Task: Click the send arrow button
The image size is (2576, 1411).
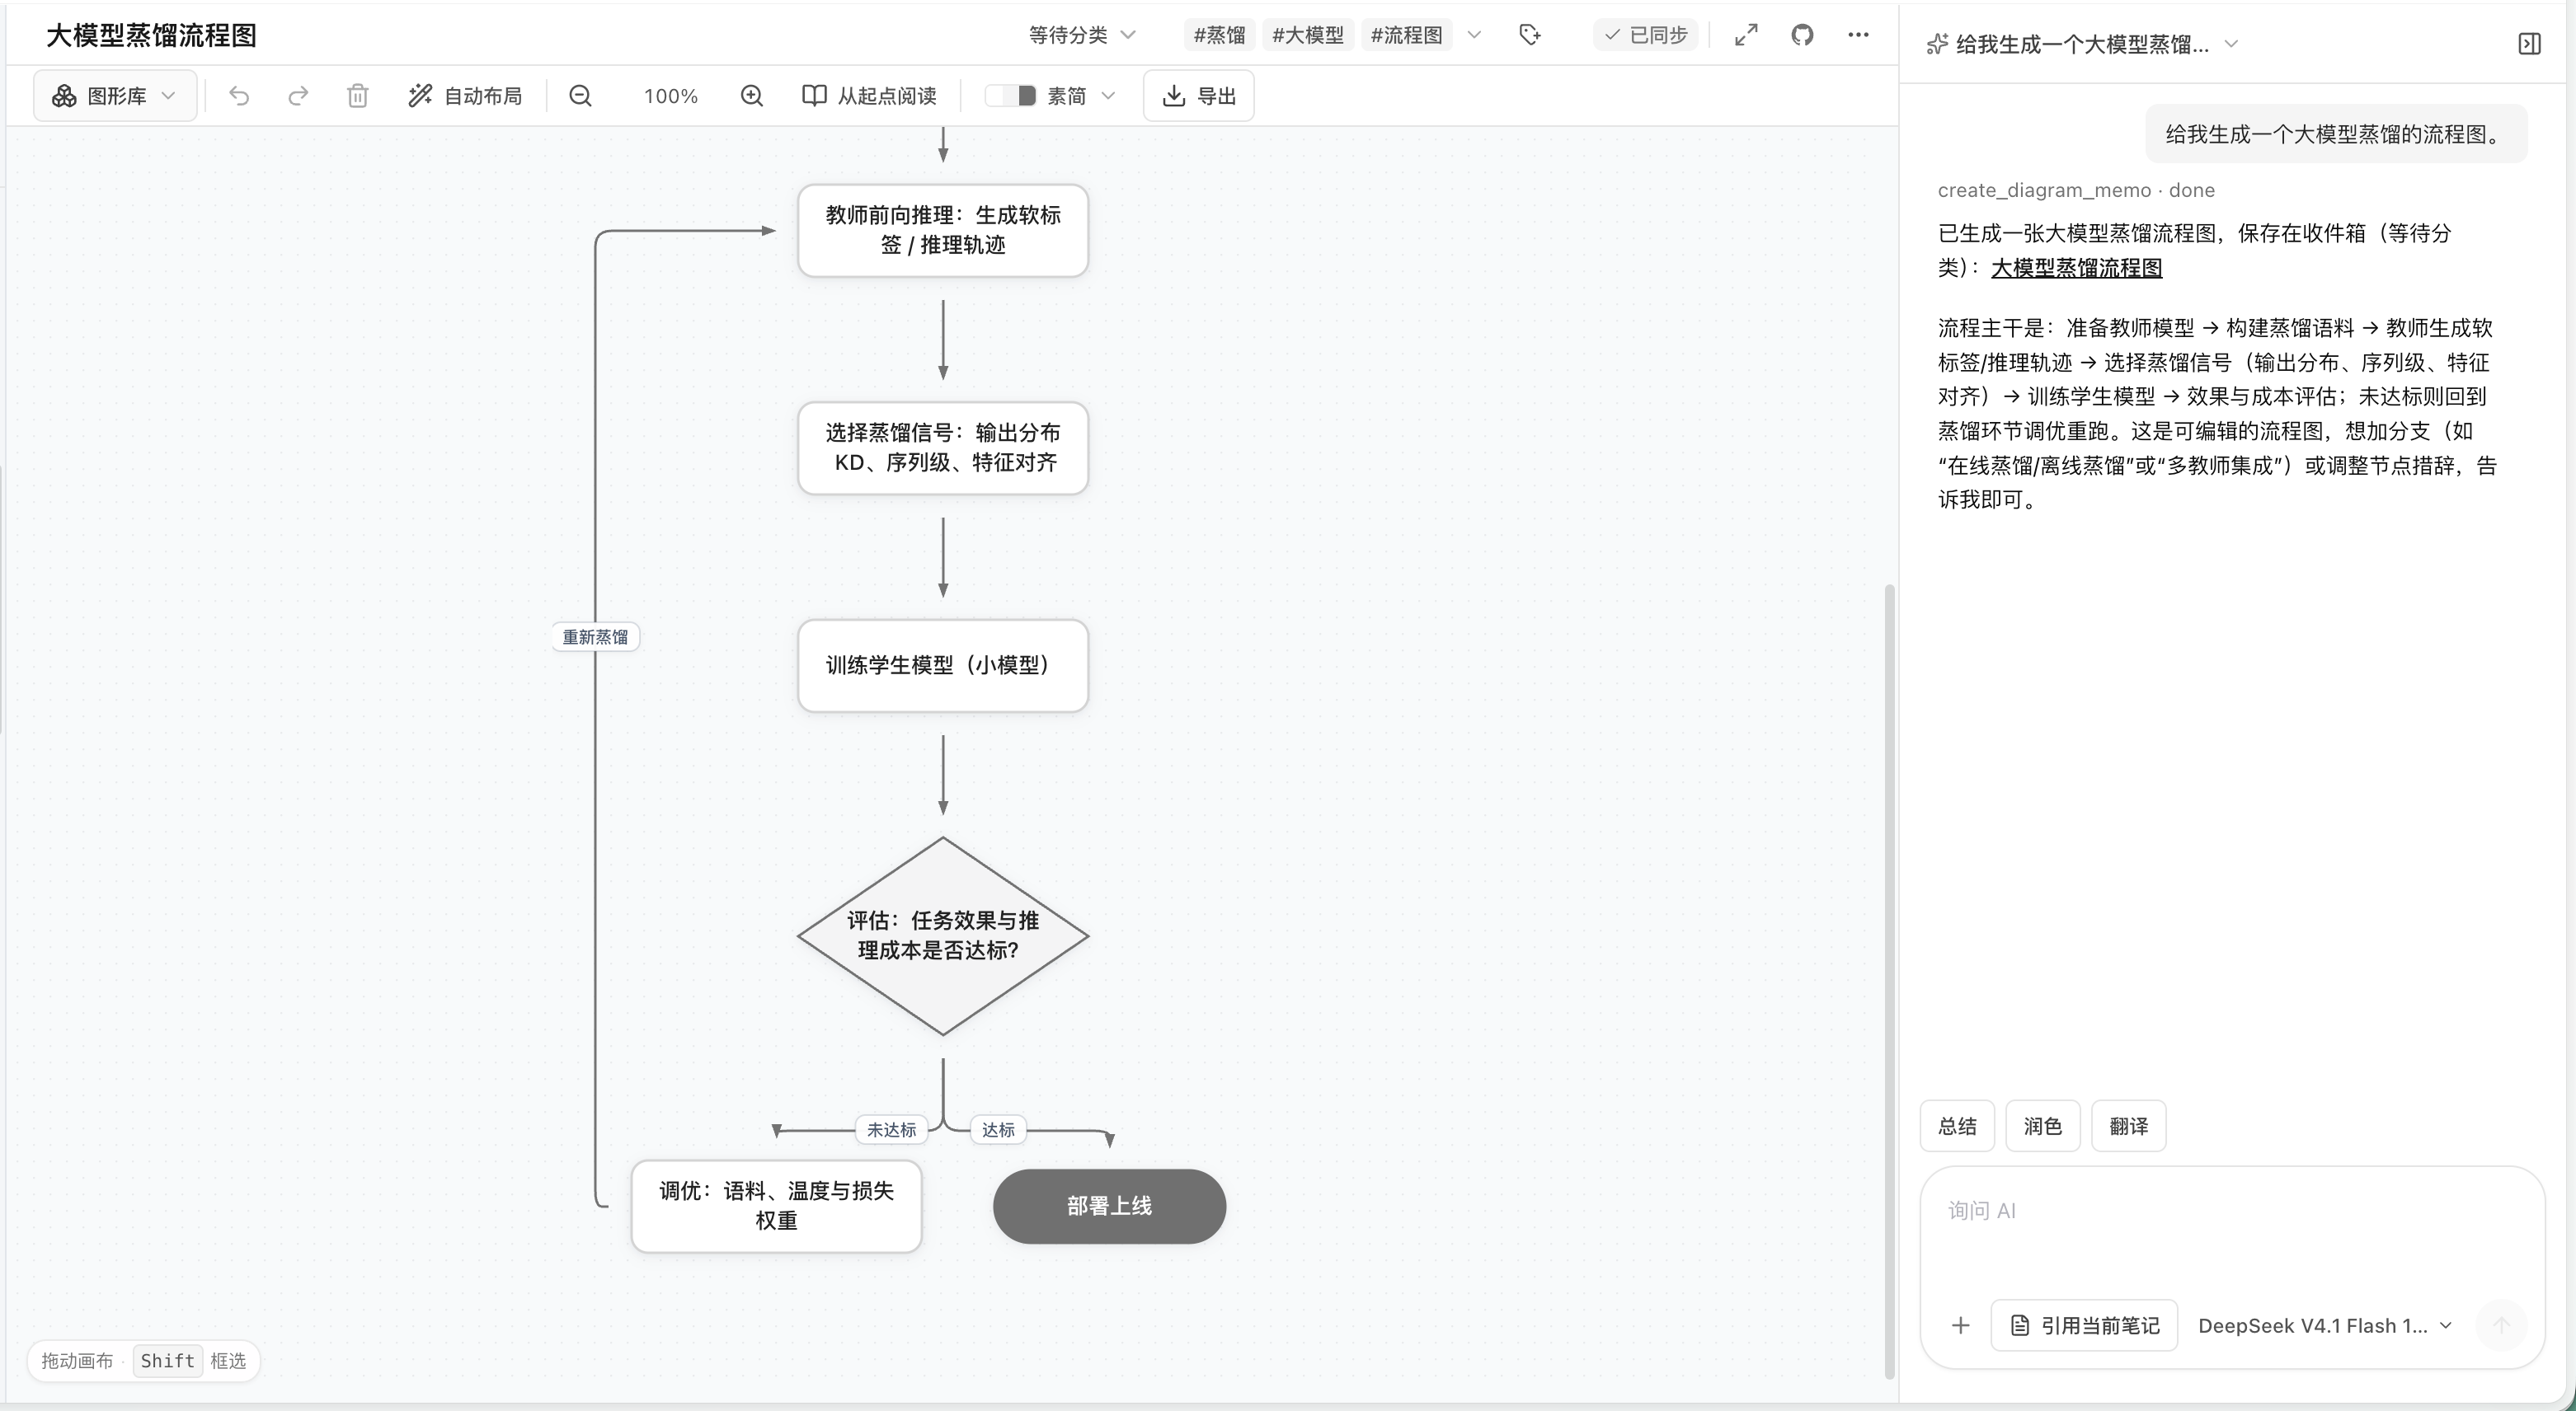Action: point(2501,1325)
